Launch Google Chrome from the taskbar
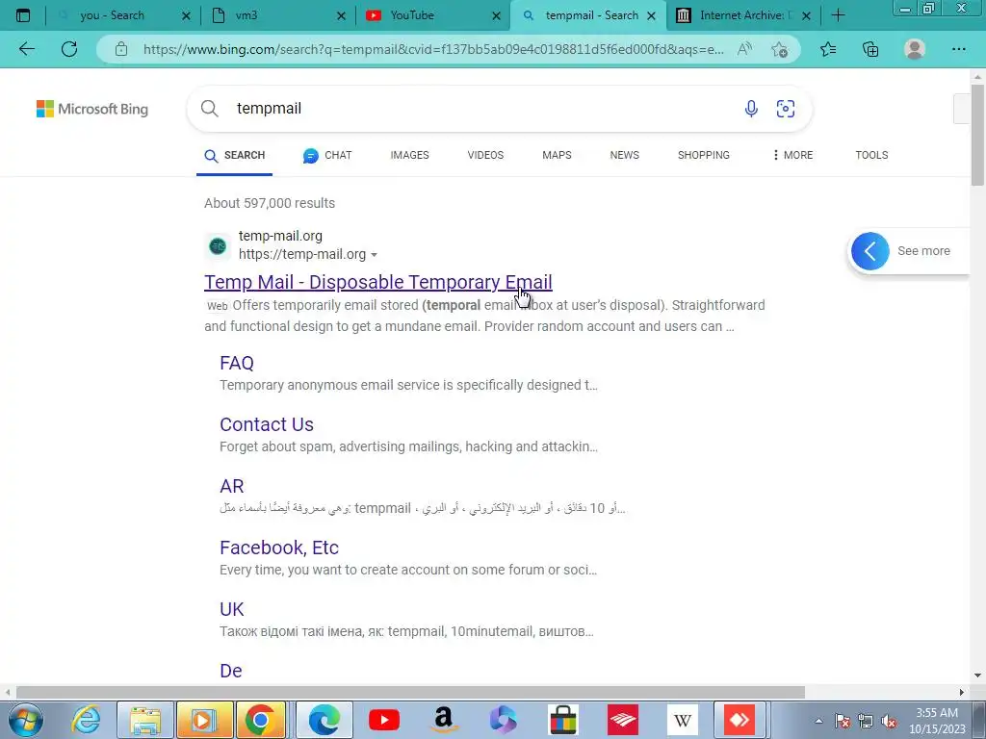Screen dimensions: 986x739 pyautogui.click(x=261, y=720)
